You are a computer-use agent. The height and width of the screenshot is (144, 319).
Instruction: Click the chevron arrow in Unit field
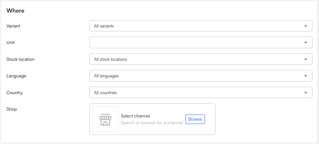coord(305,42)
